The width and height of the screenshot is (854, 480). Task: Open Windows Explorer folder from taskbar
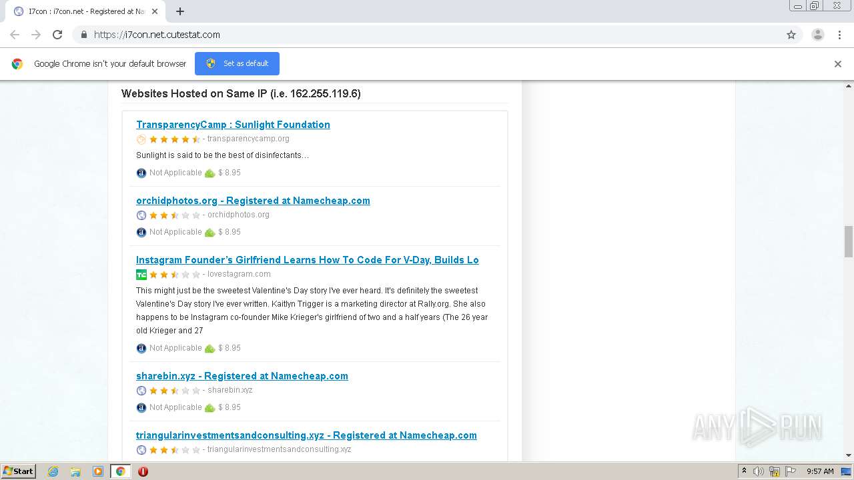[75, 471]
